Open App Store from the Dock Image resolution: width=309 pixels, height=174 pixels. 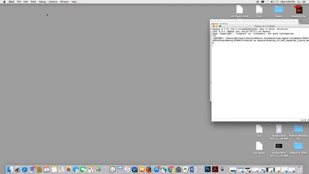pyautogui.click(x=156, y=169)
